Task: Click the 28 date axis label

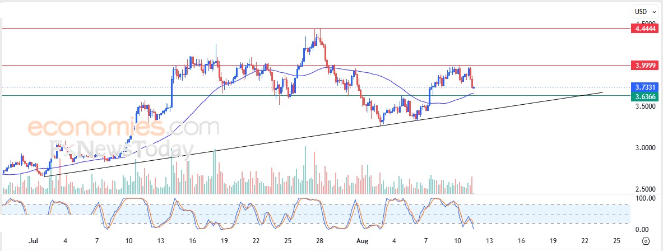Action: (319, 241)
